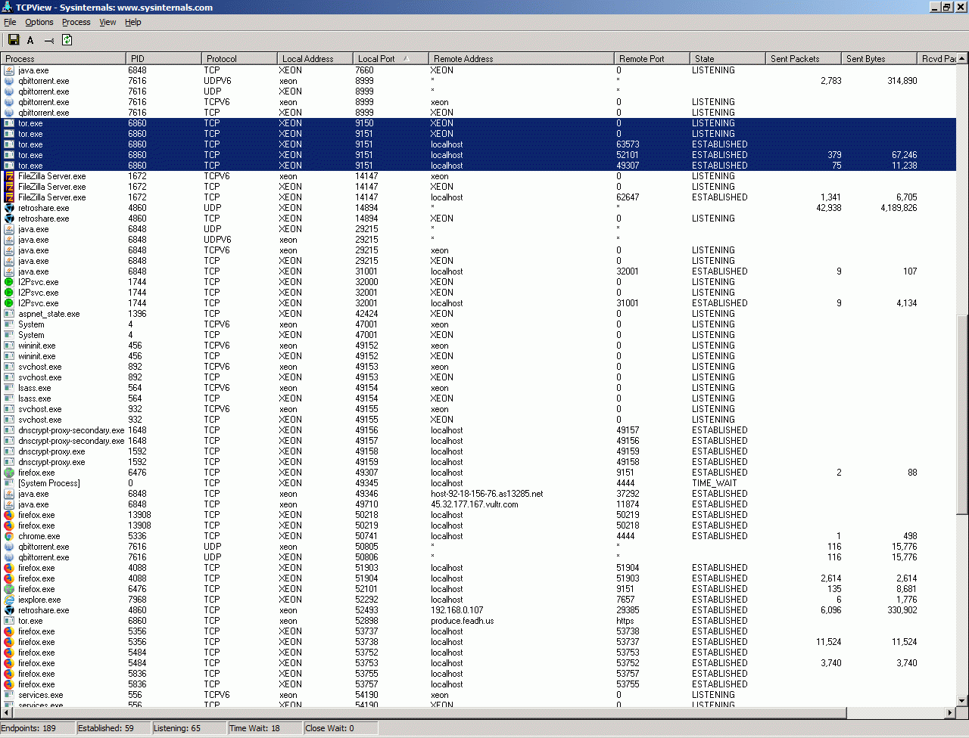Click the aspnet_state.exe process icon
This screenshot has height=738, width=969.
[9, 314]
